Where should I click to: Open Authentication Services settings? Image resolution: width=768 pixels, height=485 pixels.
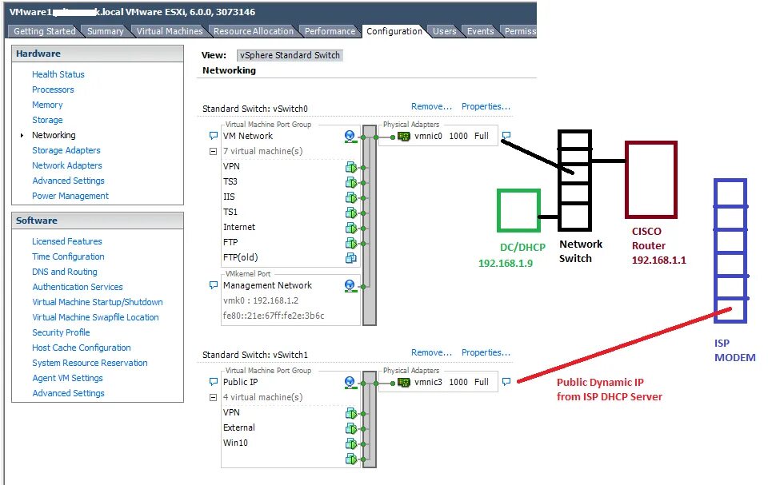pos(78,287)
